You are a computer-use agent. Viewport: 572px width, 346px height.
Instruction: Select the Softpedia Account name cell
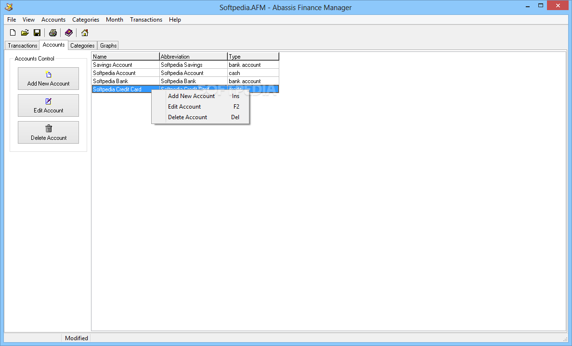pos(126,73)
